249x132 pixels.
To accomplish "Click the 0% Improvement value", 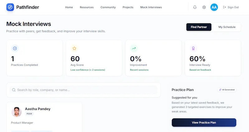I will (136, 59).
